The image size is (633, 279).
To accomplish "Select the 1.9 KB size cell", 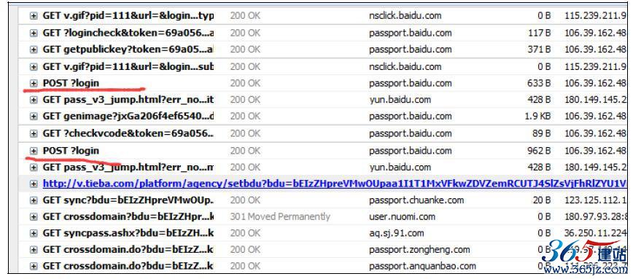I will click(539, 117).
